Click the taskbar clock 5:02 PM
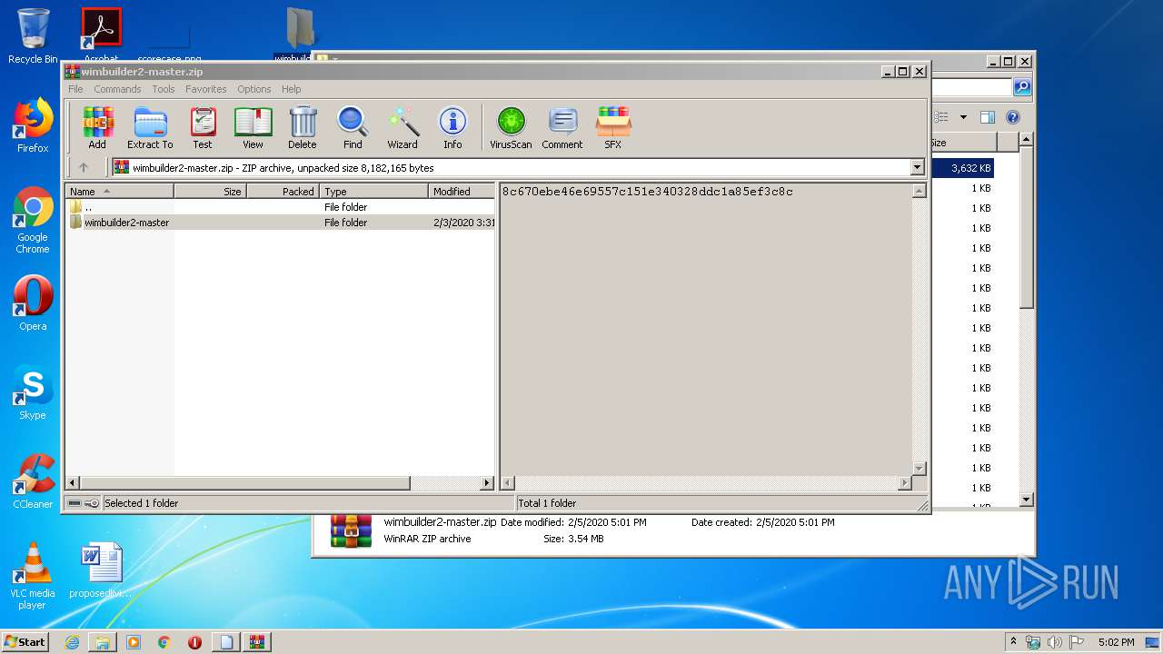The width and height of the screenshot is (1163, 654). coord(1116,642)
